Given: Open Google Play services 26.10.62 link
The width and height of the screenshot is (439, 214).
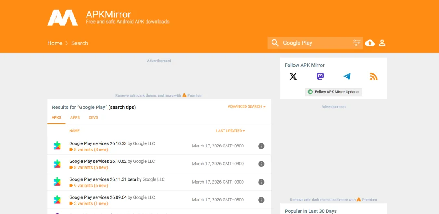Looking at the screenshot, I should [98, 161].
